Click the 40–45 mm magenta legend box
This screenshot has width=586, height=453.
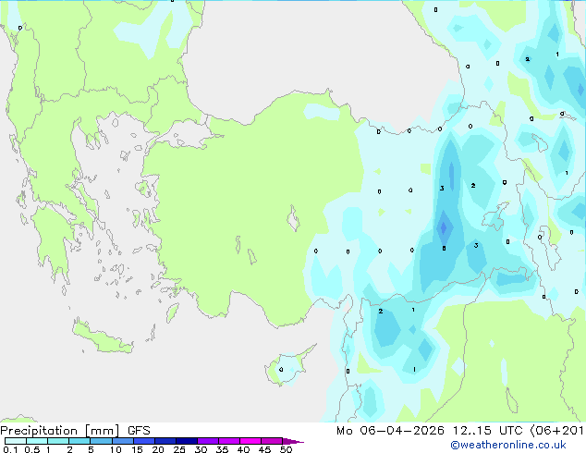click(x=250, y=441)
